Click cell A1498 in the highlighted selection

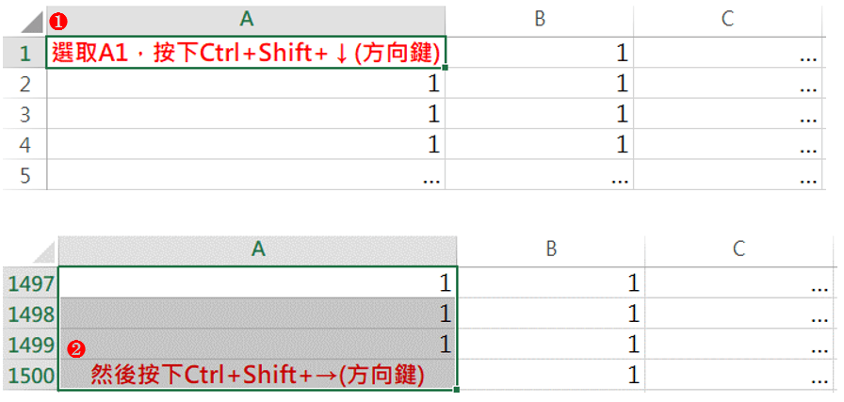(x=257, y=314)
